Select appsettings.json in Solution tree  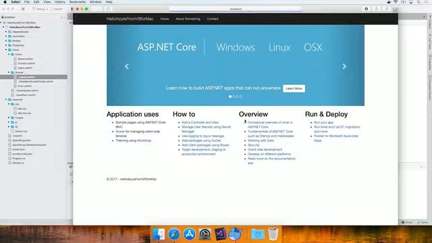pyautogui.click(x=22, y=140)
